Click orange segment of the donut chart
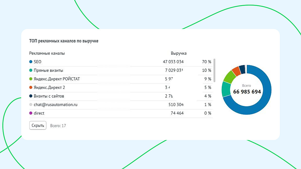This screenshot has height=169, width=301. pos(236,71)
